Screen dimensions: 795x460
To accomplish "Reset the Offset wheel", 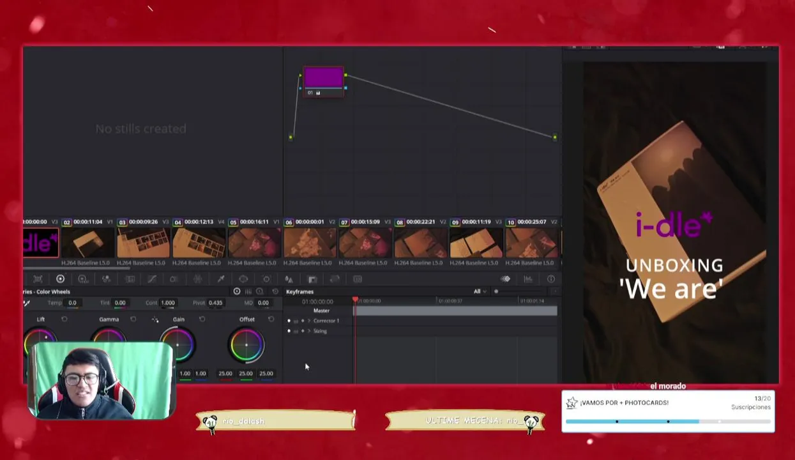I will tap(271, 319).
